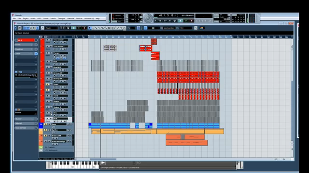Open the Touch automation mode dropdown

[x=52, y=28]
